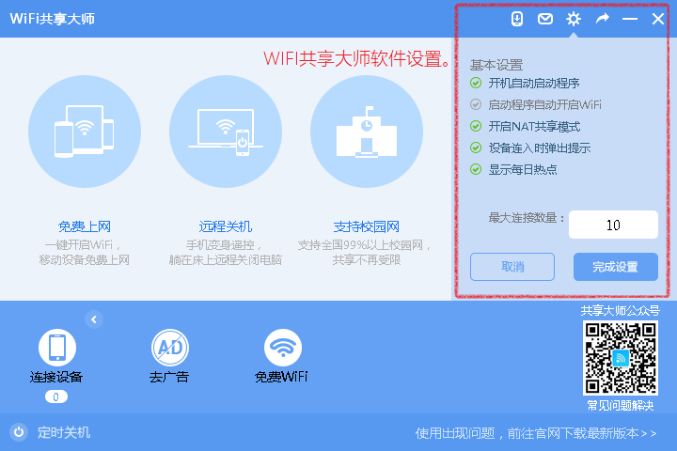Click the 共享大师公众号 QR code

(620, 358)
